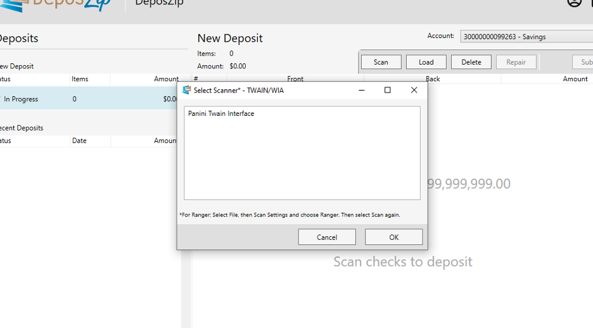593x328 pixels.
Task: Open the Account dropdown showing Savings
Action: [x=526, y=37]
